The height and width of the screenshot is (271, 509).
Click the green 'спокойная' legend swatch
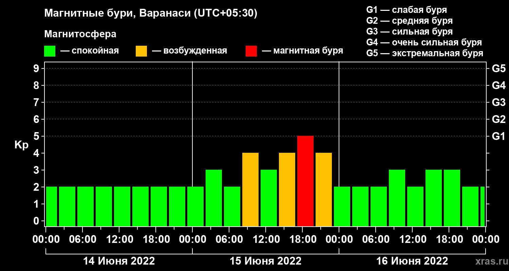50,51
